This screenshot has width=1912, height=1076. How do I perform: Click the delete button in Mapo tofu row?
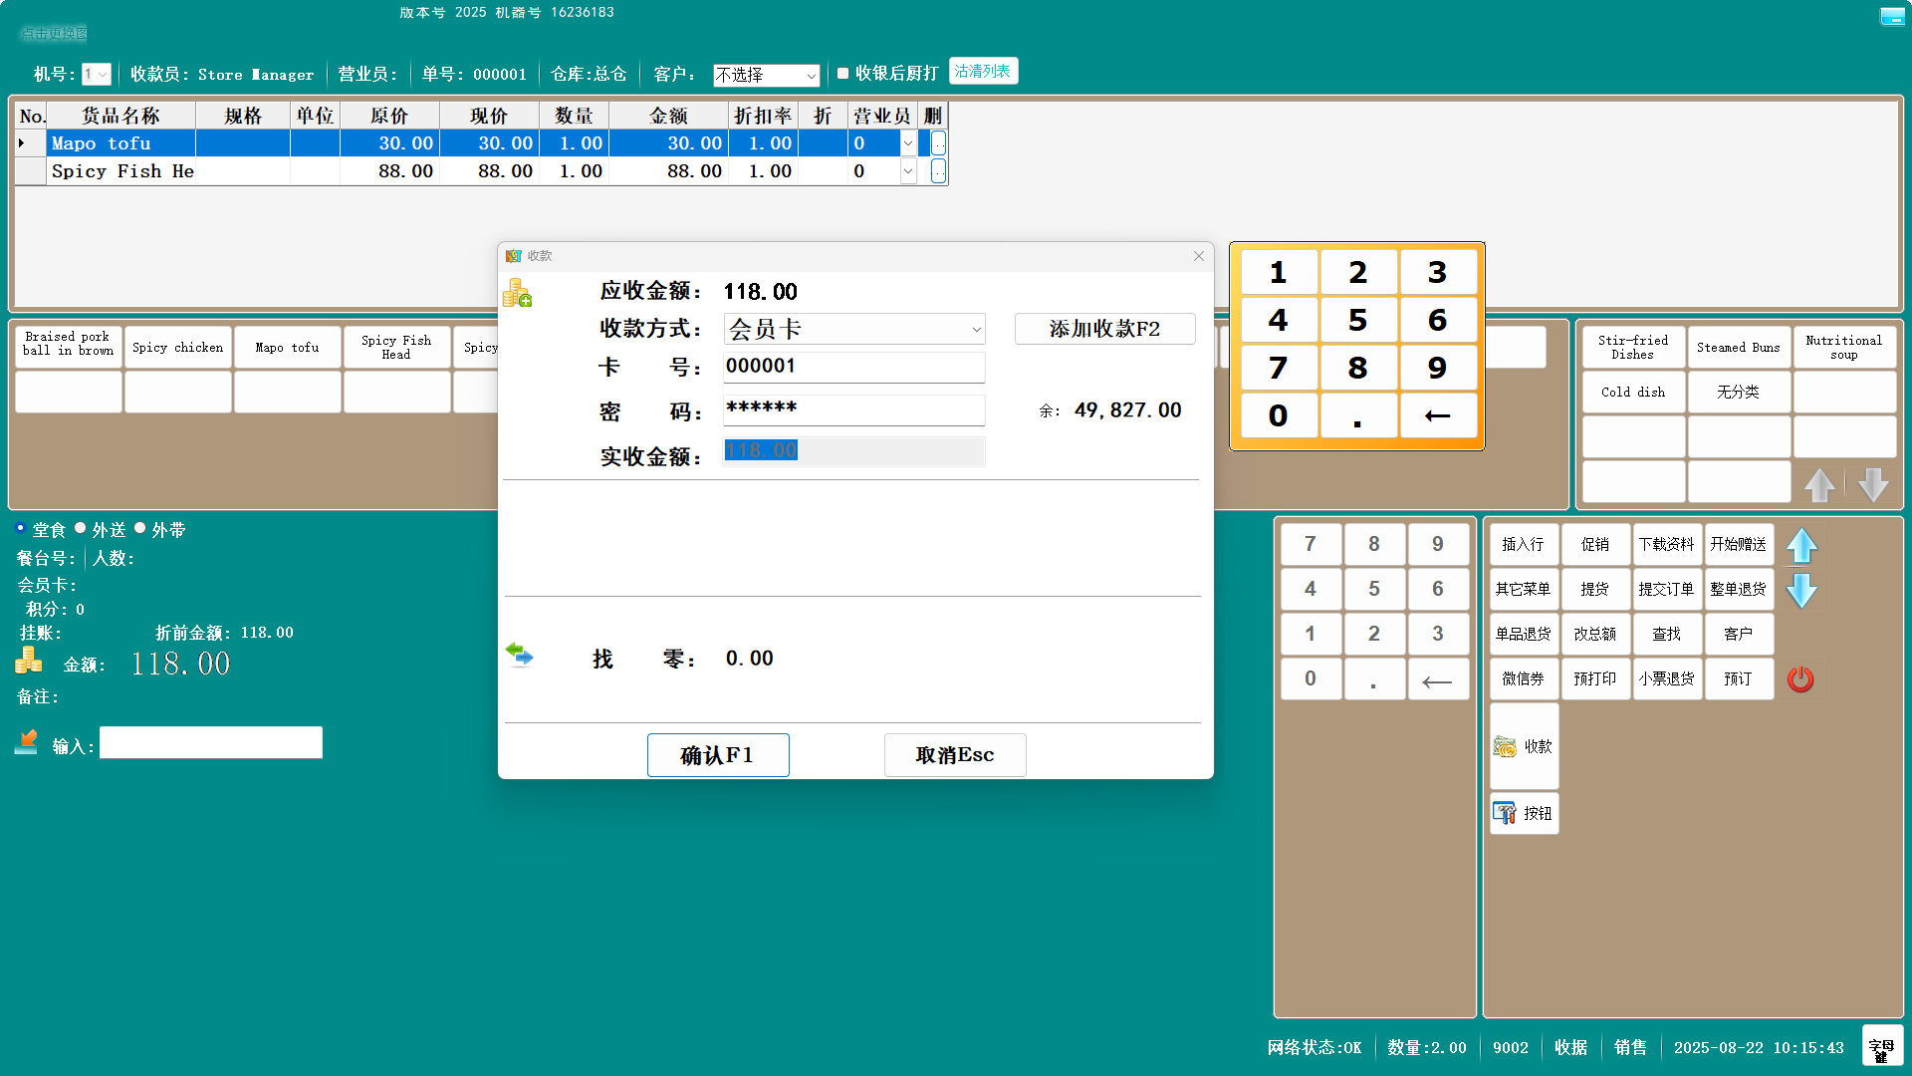(x=938, y=143)
